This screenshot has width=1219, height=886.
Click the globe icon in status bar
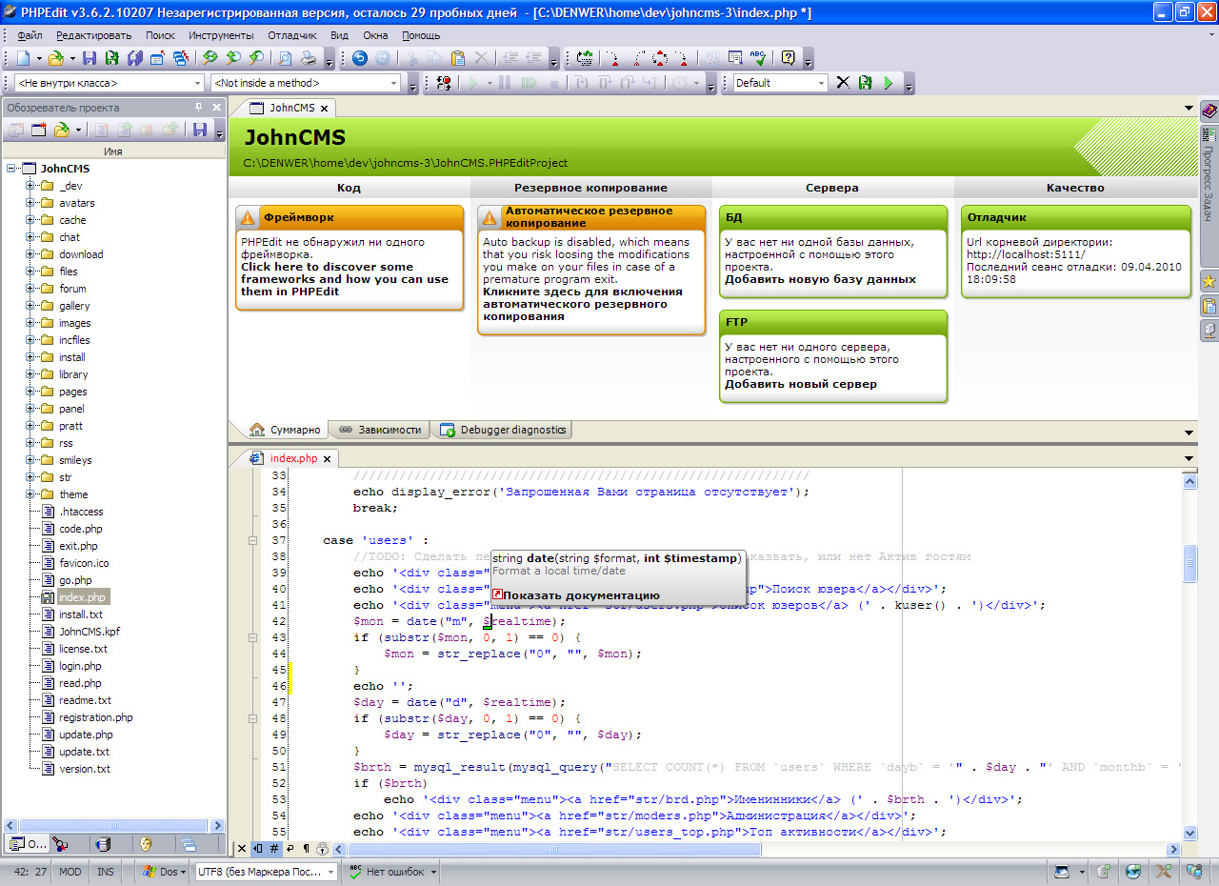tap(1133, 871)
